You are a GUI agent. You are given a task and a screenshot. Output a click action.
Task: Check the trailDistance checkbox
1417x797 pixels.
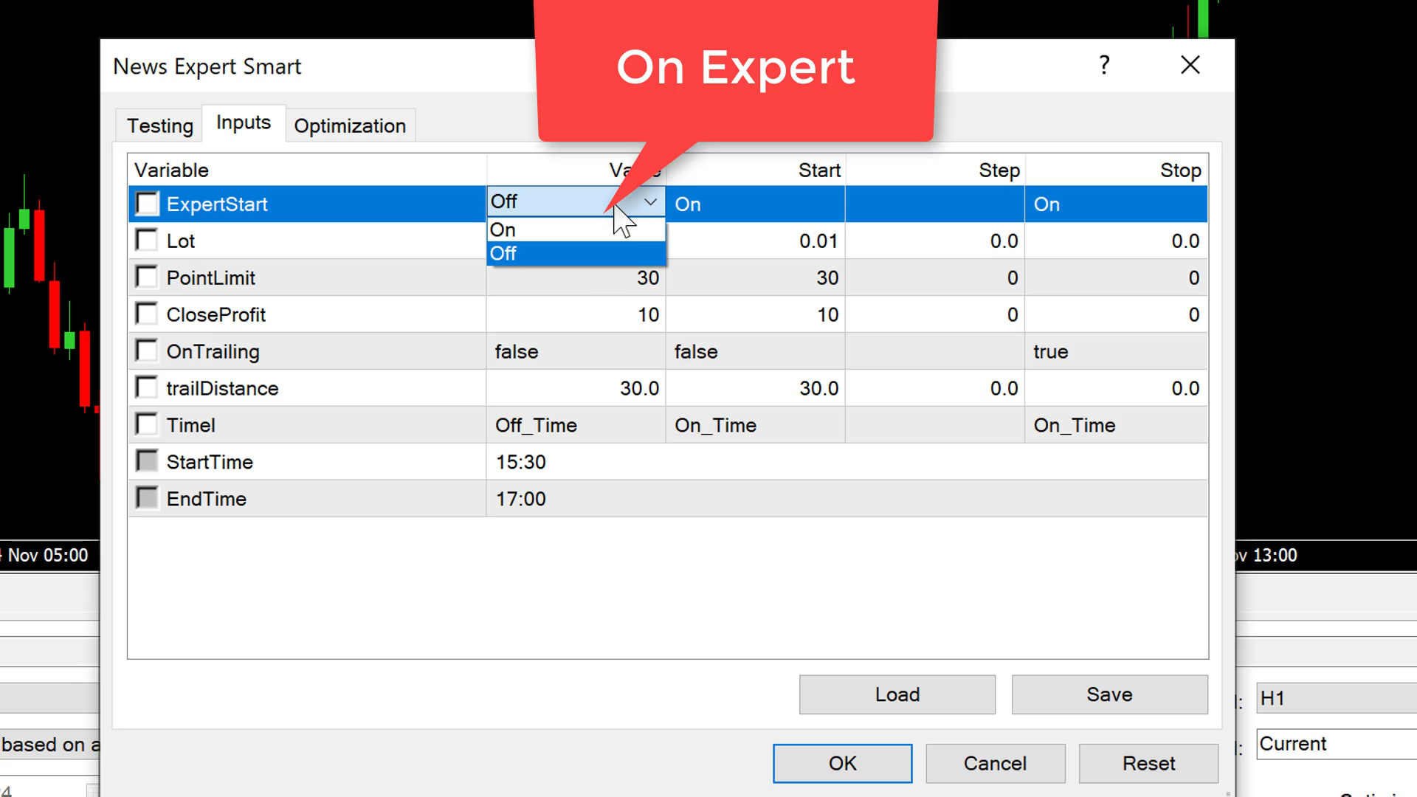(x=148, y=388)
